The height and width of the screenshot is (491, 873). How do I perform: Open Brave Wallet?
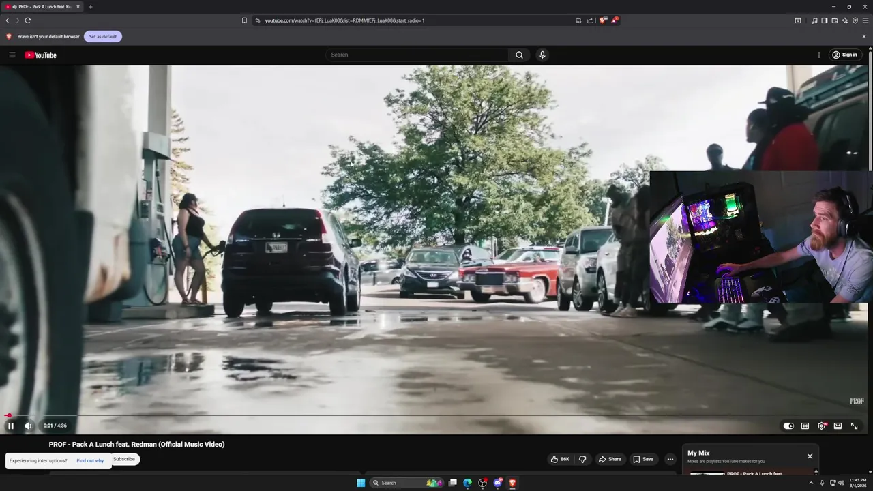pyautogui.click(x=835, y=20)
